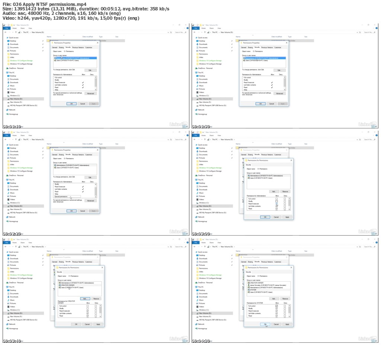Viewport: 381px width, 345px height.
Task: In the 00:01:10 frame, open the address bar dropdown chevron
Action: pyautogui.click(x=168, y=32)
